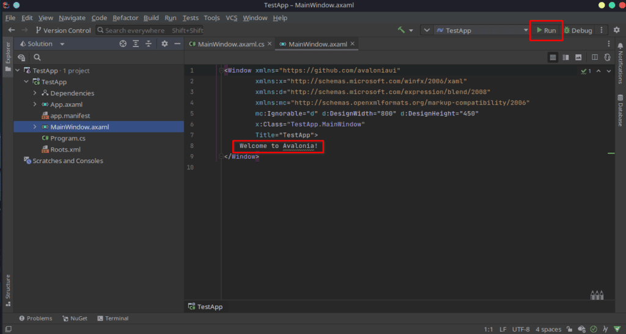626x334 pixels.
Task: Click the build hammer icon
Action: coord(401,30)
